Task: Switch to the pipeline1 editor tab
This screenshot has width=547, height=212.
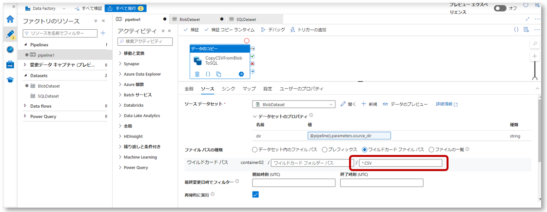Action: coord(142,19)
